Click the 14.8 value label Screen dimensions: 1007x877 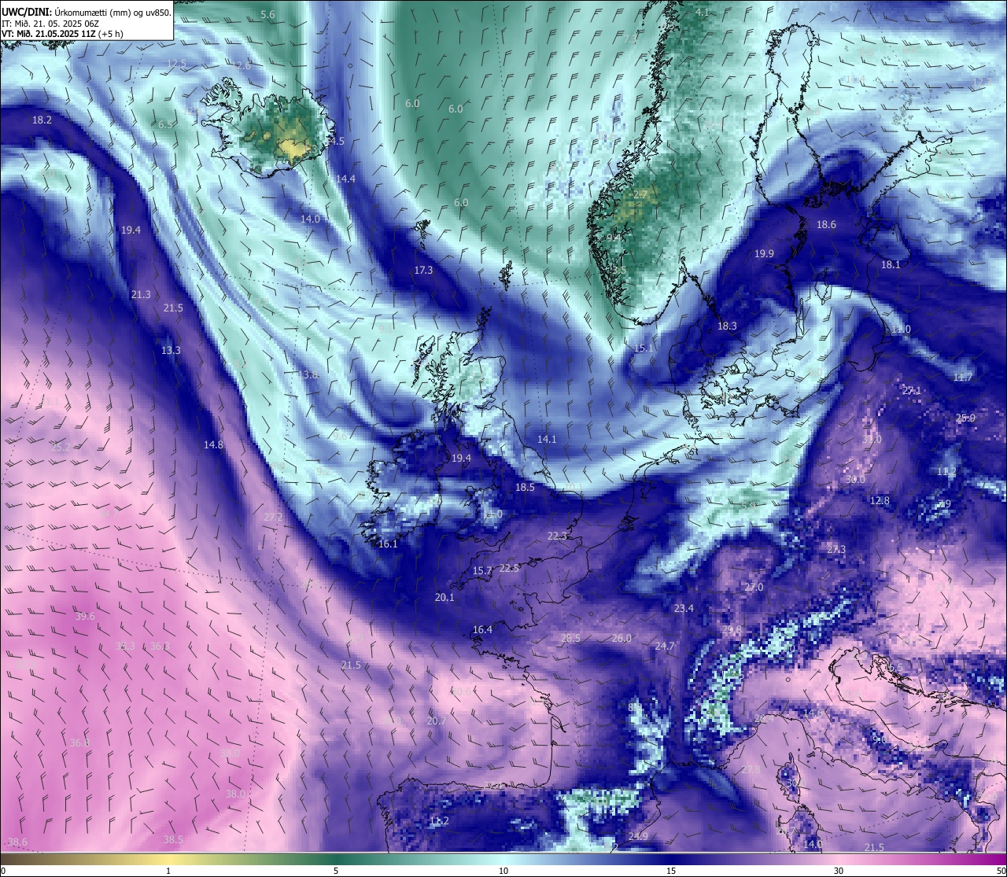(x=213, y=445)
